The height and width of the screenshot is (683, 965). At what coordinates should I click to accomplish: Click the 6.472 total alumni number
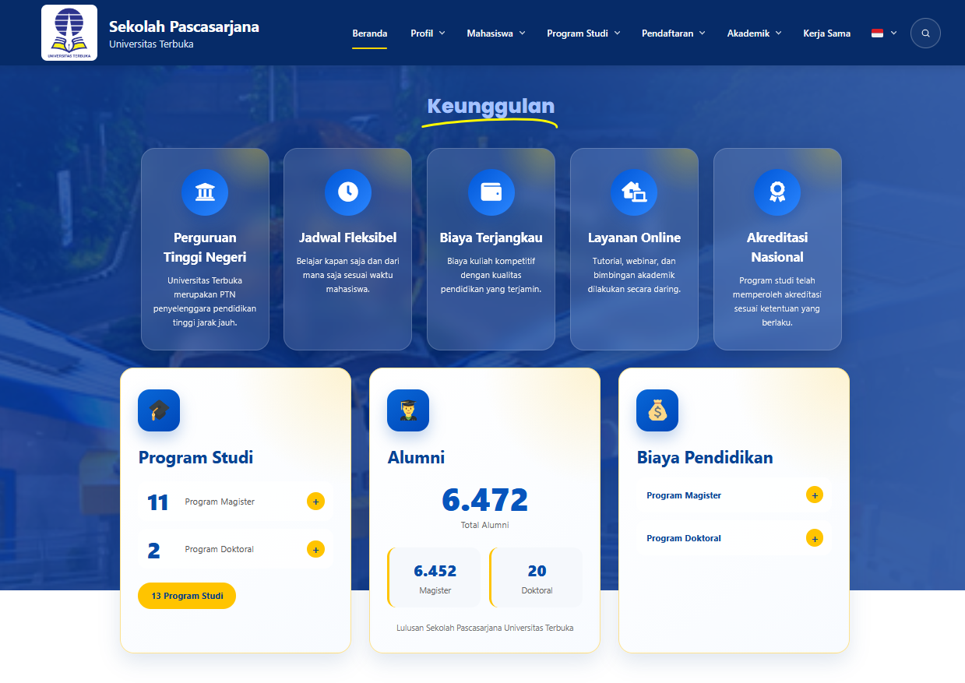[x=484, y=500]
